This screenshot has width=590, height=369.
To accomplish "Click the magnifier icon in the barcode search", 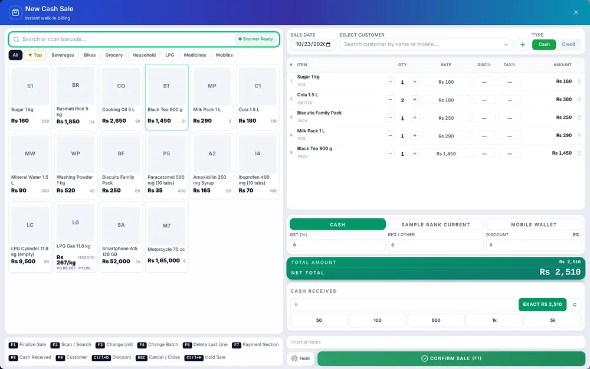I will pos(16,39).
